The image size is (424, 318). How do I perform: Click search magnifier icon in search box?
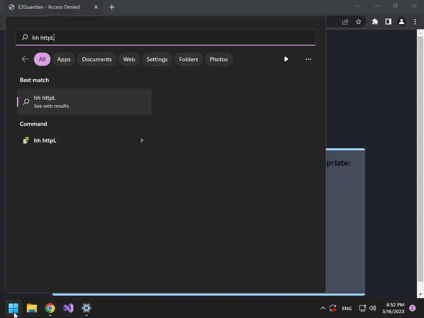pos(25,37)
